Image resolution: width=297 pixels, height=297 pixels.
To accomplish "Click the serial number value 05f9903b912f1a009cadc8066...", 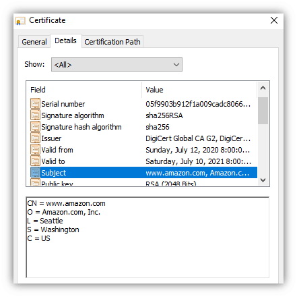I will (198, 104).
